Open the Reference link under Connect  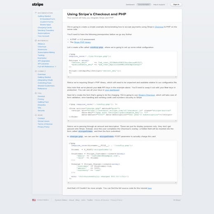tap(42, 89)
